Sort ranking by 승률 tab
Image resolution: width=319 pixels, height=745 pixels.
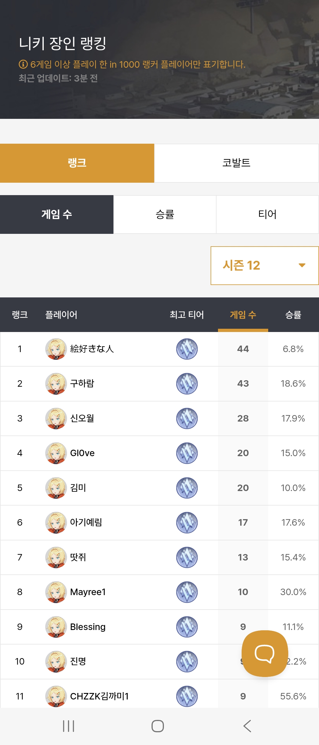pyautogui.click(x=165, y=214)
